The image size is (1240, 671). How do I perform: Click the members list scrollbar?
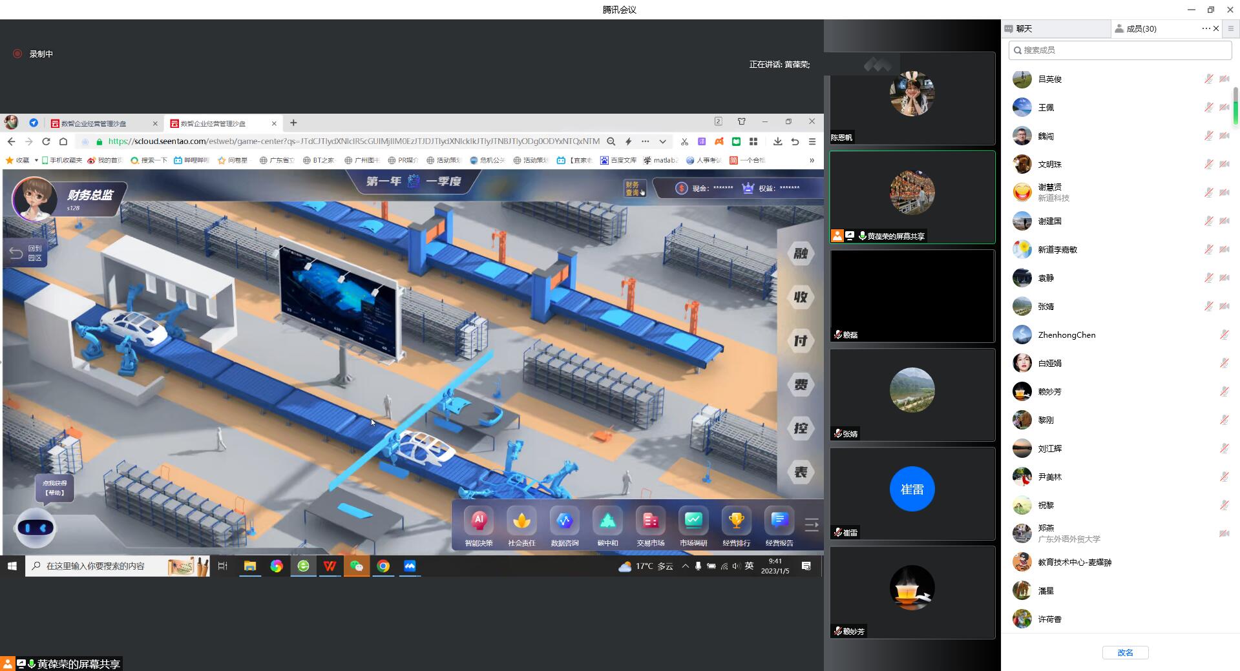tap(1235, 107)
